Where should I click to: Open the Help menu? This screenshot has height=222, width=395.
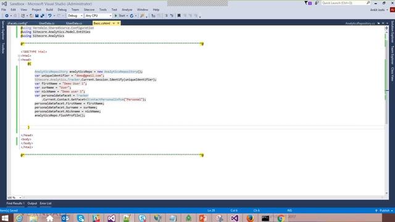click(156, 10)
